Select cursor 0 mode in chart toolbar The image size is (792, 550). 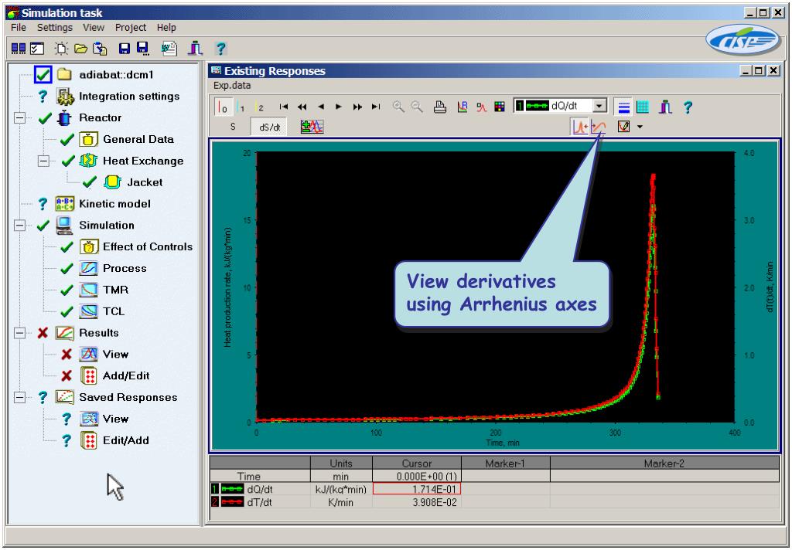tap(223, 107)
